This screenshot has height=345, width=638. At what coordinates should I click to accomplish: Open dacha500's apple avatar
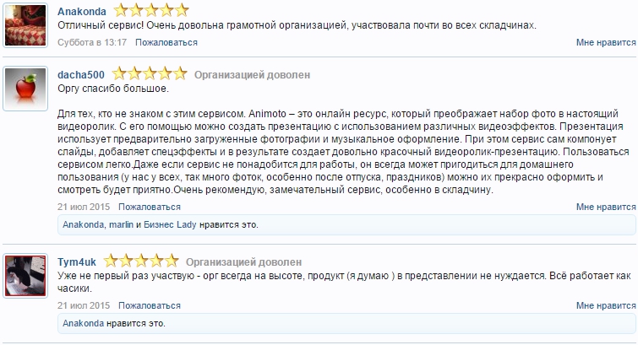(25, 88)
